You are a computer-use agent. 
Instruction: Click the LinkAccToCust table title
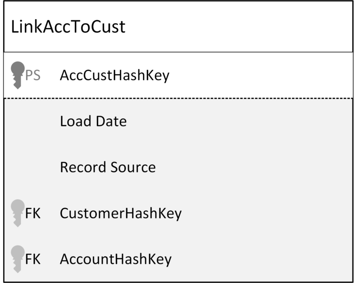68,27
